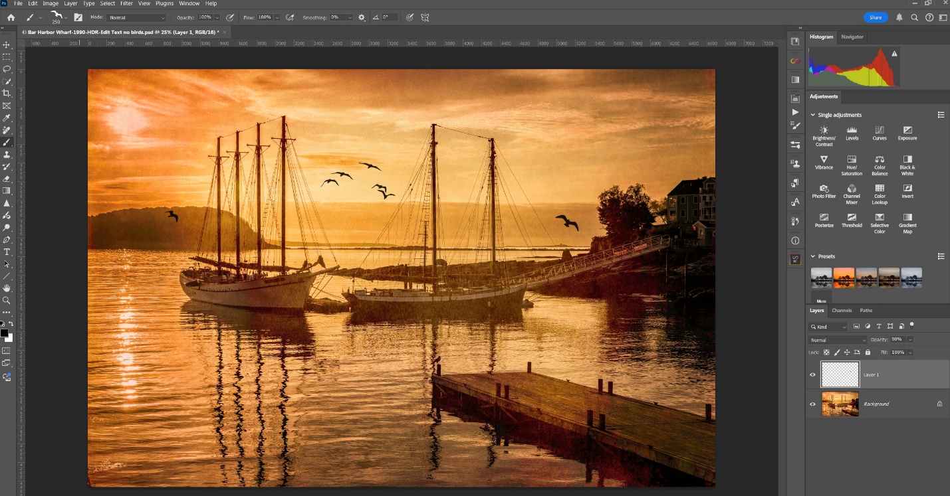Add a Curves adjustment
The image size is (950, 496).
(879, 130)
